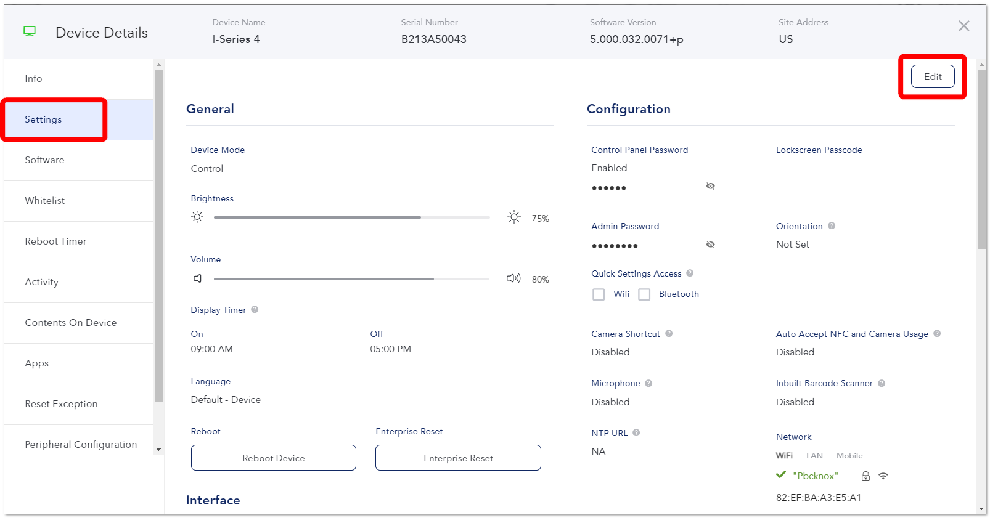Click the Inbuilt Barcode Scanner help icon
This screenshot has width=990, height=518.
(x=882, y=383)
